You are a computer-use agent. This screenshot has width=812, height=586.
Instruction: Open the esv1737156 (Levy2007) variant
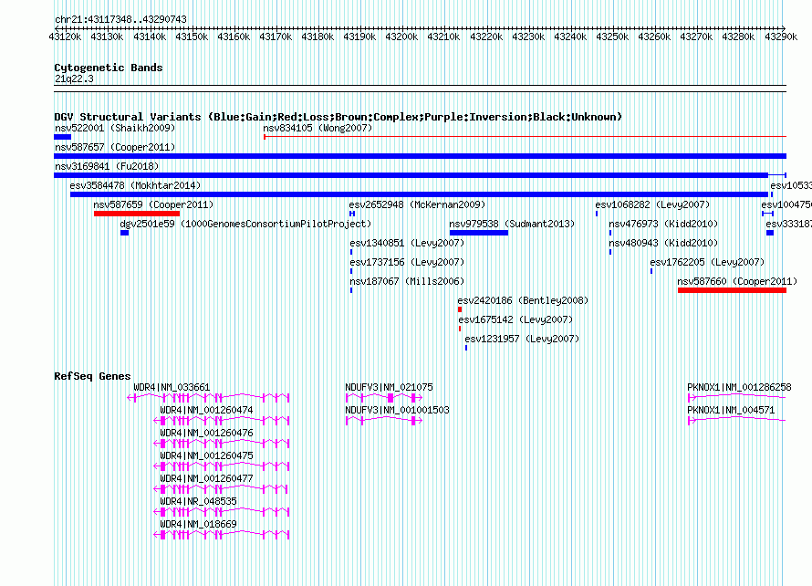click(407, 262)
